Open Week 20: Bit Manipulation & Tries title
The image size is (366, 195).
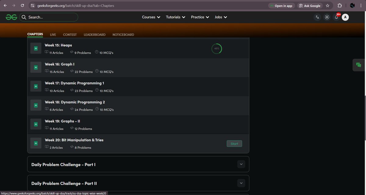pyautogui.click(x=74, y=140)
